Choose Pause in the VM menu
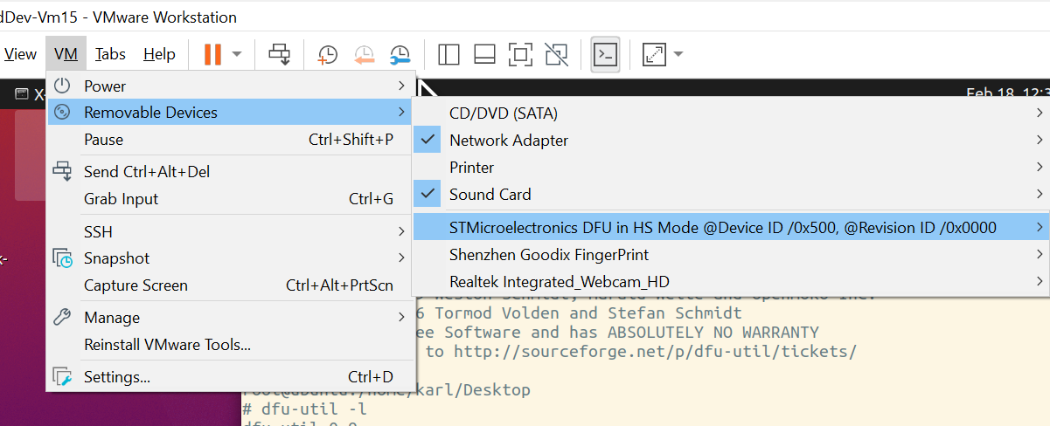The height and width of the screenshot is (426, 1050). point(231,140)
